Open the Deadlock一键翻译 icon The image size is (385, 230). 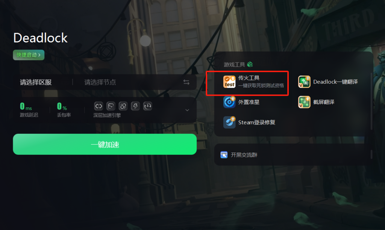click(x=304, y=82)
